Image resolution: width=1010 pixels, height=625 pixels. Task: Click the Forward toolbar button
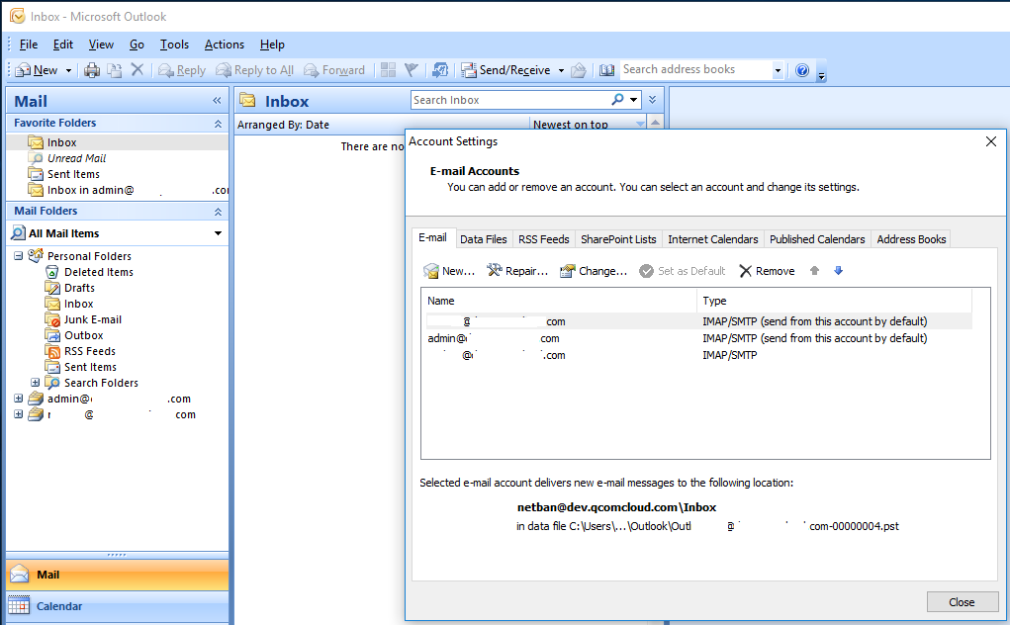pyautogui.click(x=334, y=70)
